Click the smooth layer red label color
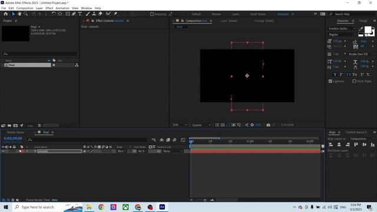This screenshot has width=377, height=212. (x=23, y=151)
